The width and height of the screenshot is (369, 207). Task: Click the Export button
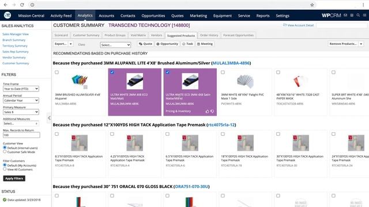(x=61, y=44)
